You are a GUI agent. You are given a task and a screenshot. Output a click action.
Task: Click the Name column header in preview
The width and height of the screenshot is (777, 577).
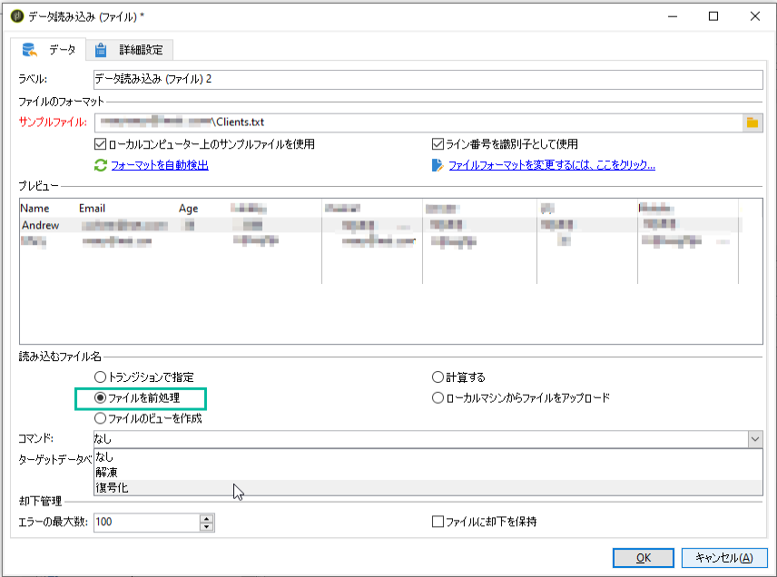pos(34,209)
